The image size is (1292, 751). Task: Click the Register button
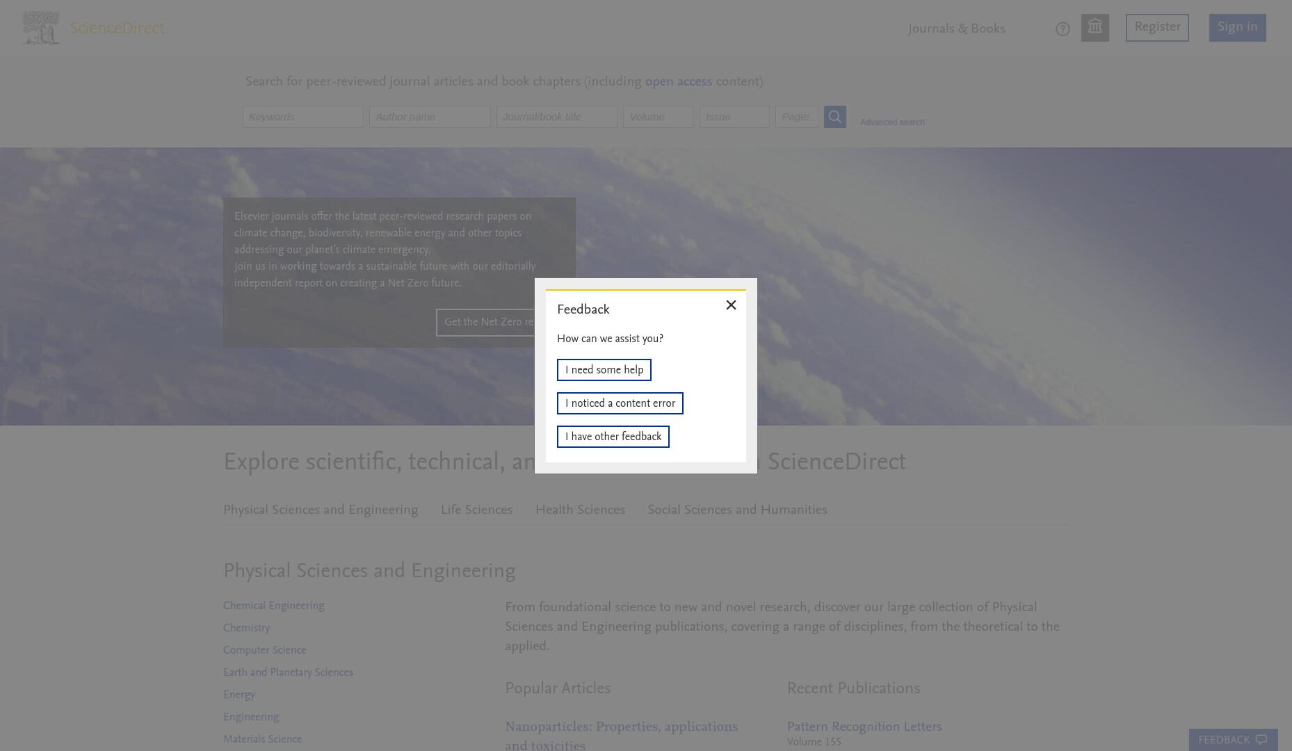(1157, 28)
